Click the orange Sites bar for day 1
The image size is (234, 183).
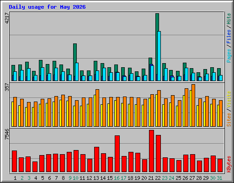(15, 112)
